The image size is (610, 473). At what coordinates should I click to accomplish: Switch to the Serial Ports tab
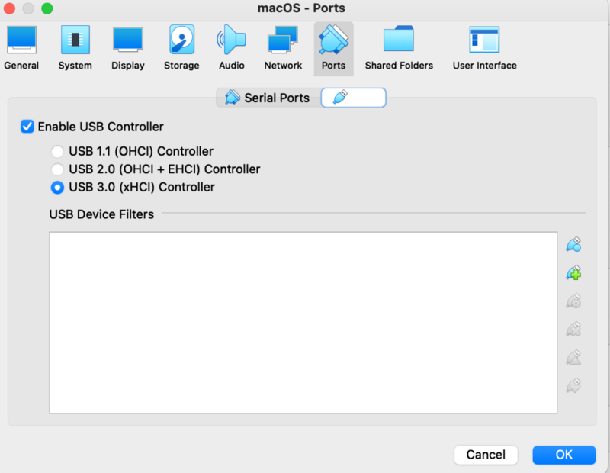268,98
